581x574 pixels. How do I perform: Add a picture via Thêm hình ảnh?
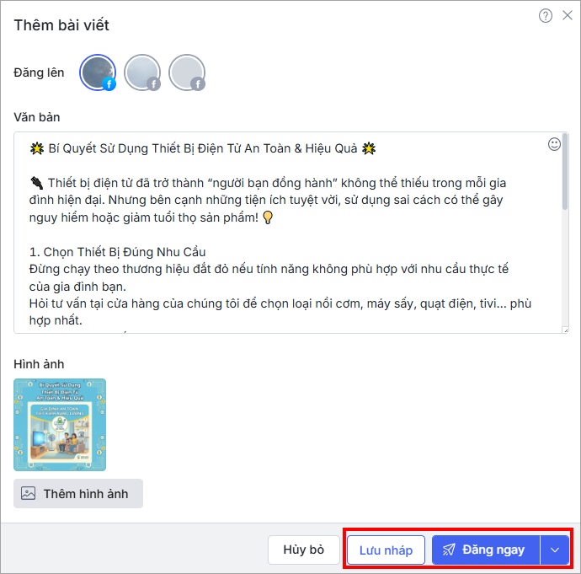(78, 494)
